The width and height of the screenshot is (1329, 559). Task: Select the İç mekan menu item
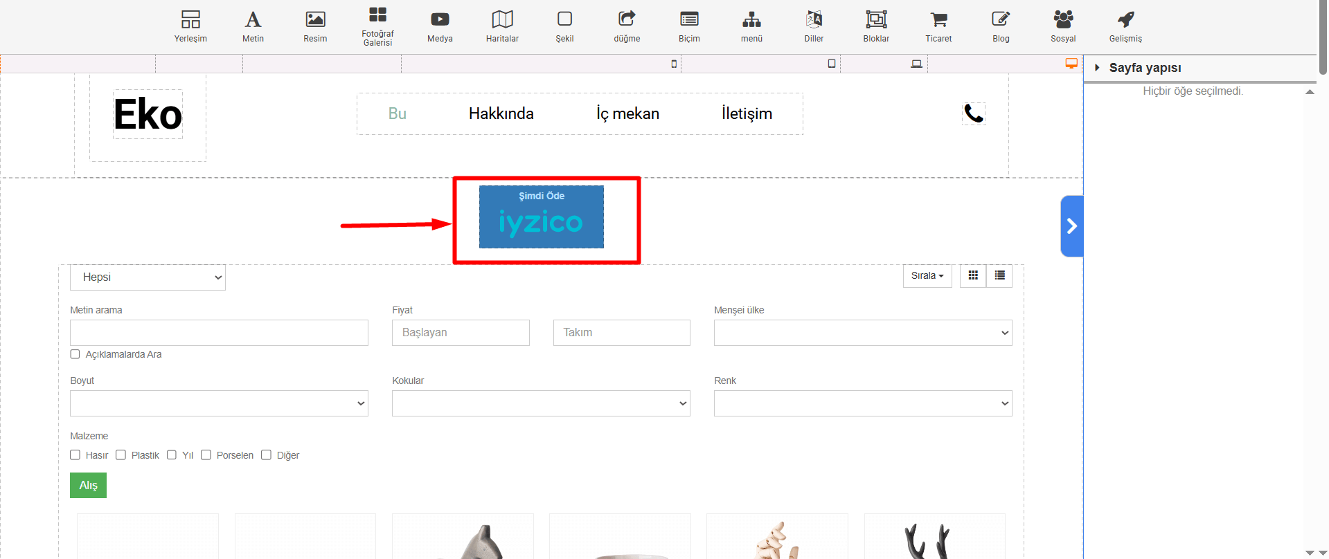627,113
